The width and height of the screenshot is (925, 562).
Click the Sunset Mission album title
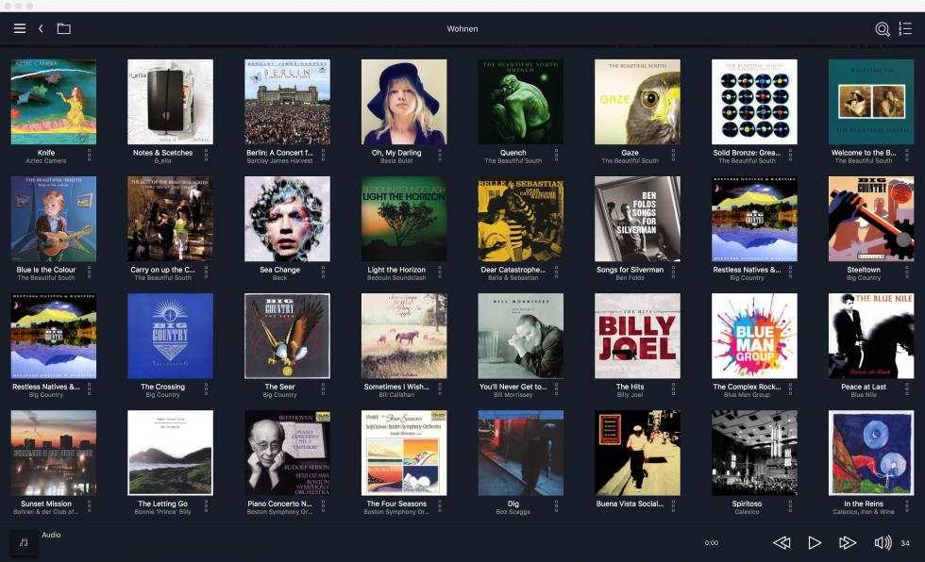[x=46, y=504]
